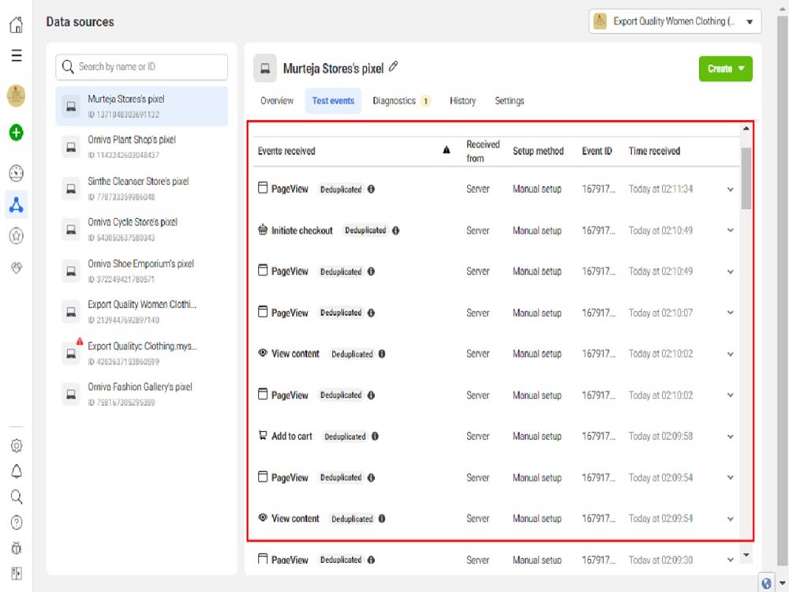The height and width of the screenshot is (592, 789).
Task: Click the events table scrollbar thumb
Action: click(746, 178)
